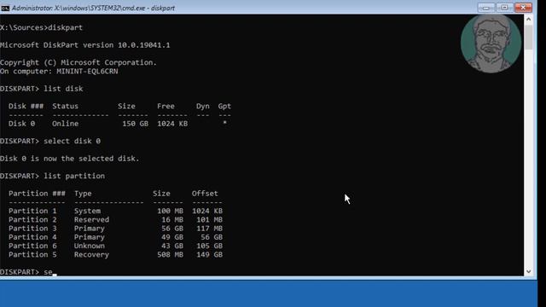Click 'Partition 5' row label
The width and height of the screenshot is (546, 307).
32,254
